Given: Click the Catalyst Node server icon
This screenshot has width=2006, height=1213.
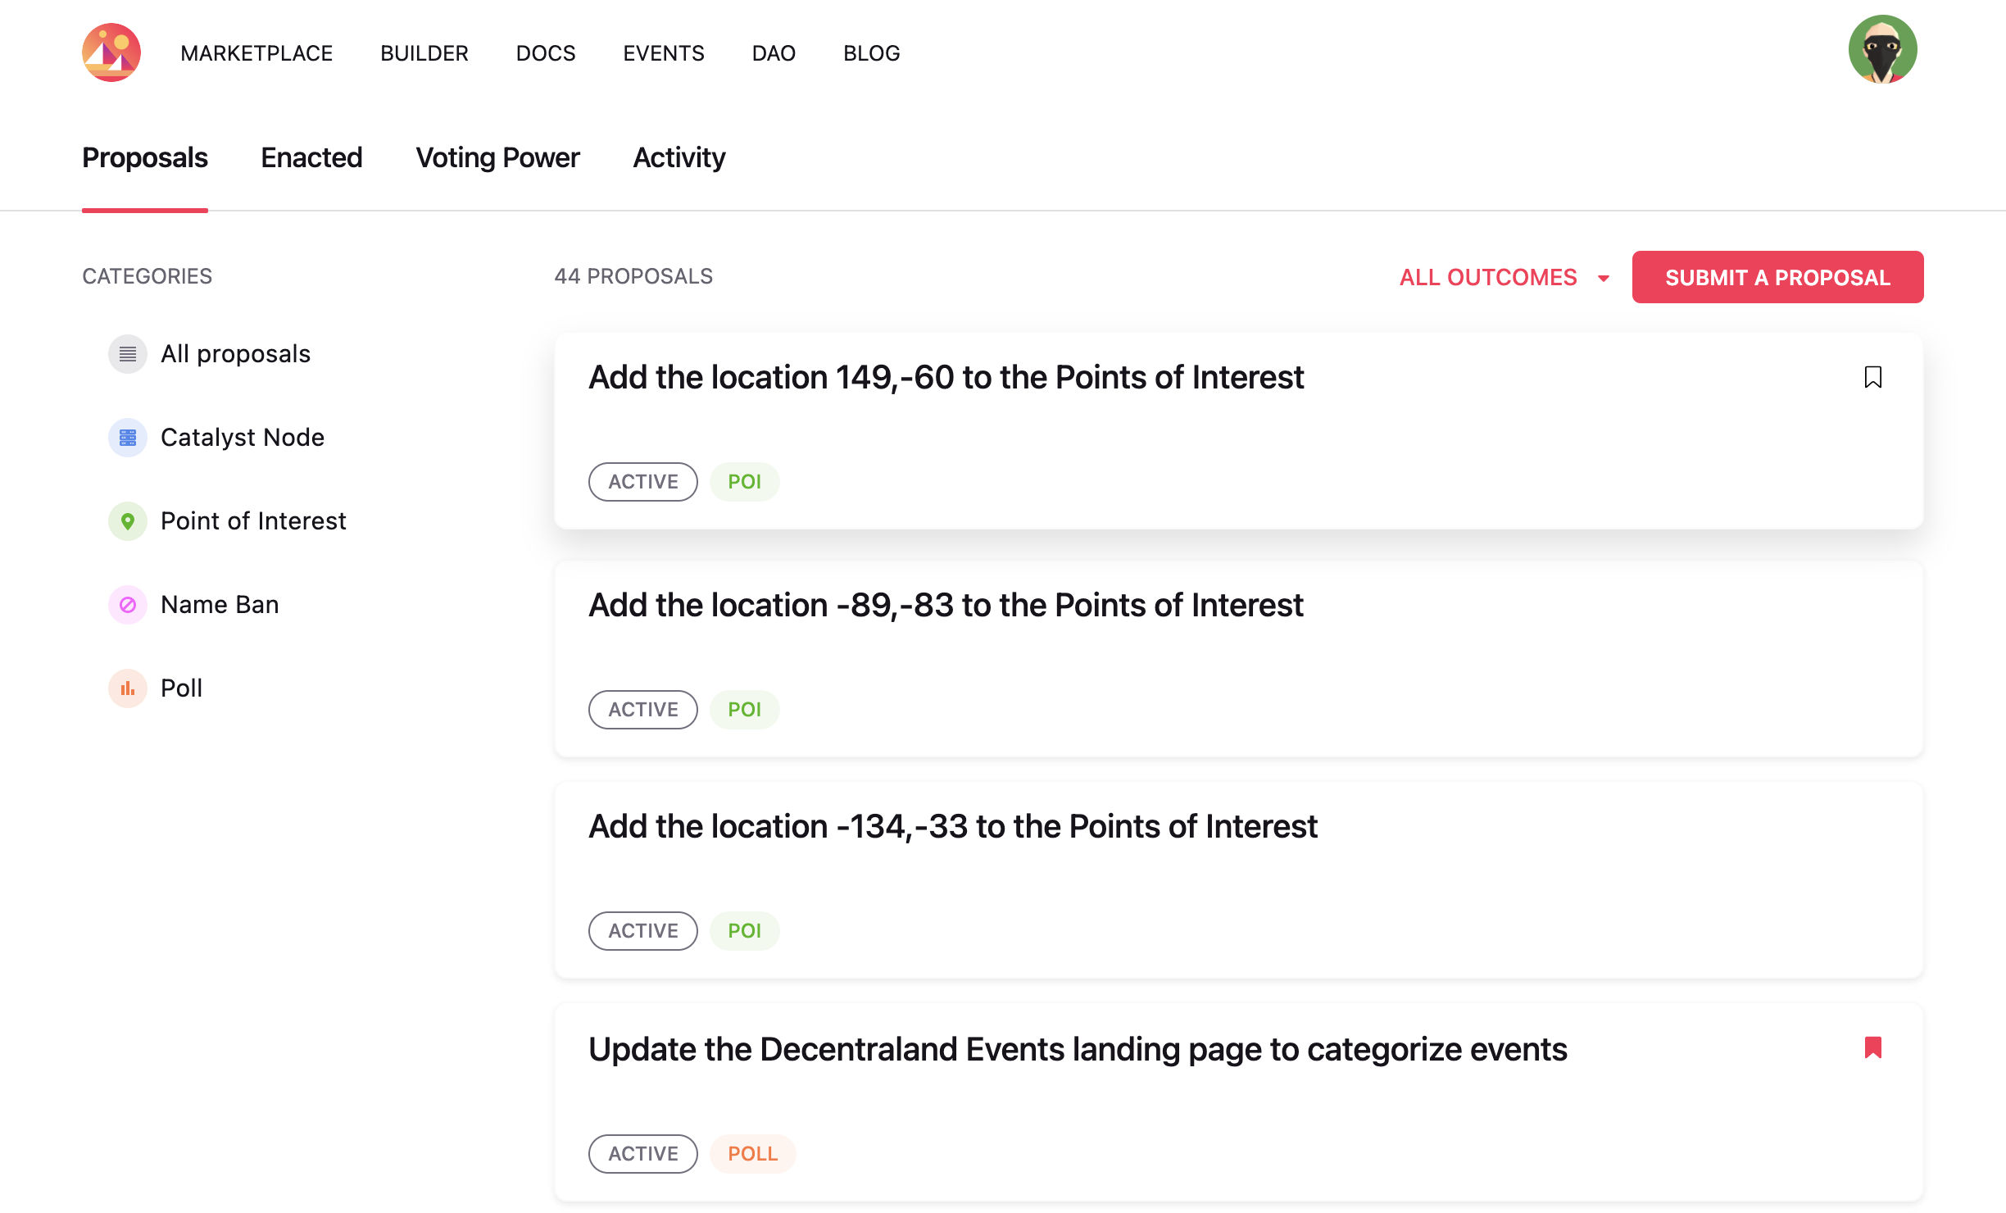Looking at the screenshot, I should (x=127, y=438).
